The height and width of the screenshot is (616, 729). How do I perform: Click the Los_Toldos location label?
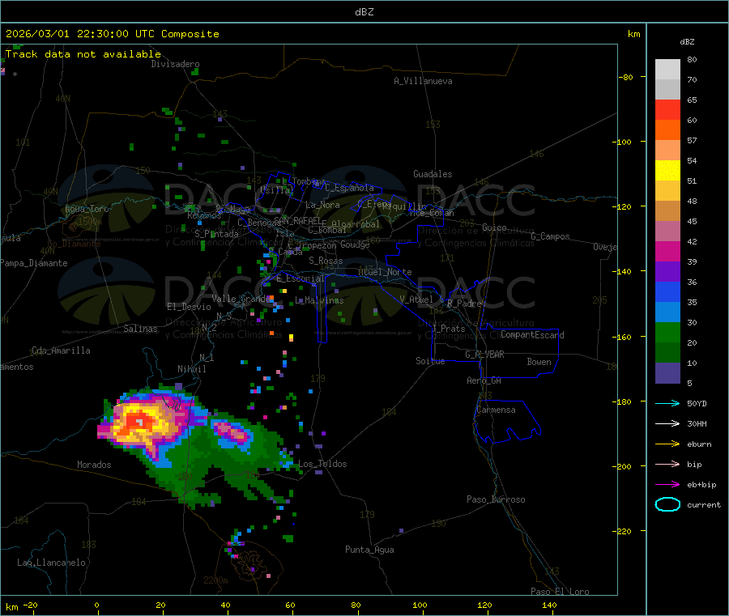tap(322, 464)
